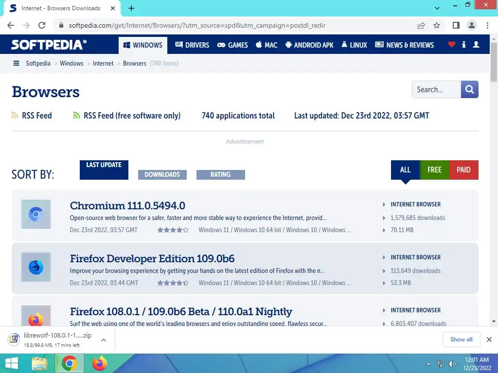Sort list by LAST UPDATE

click(x=104, y=170)
